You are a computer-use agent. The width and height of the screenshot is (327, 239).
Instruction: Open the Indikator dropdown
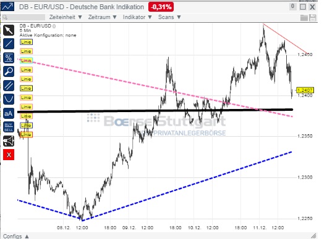(x=137, y=17)
